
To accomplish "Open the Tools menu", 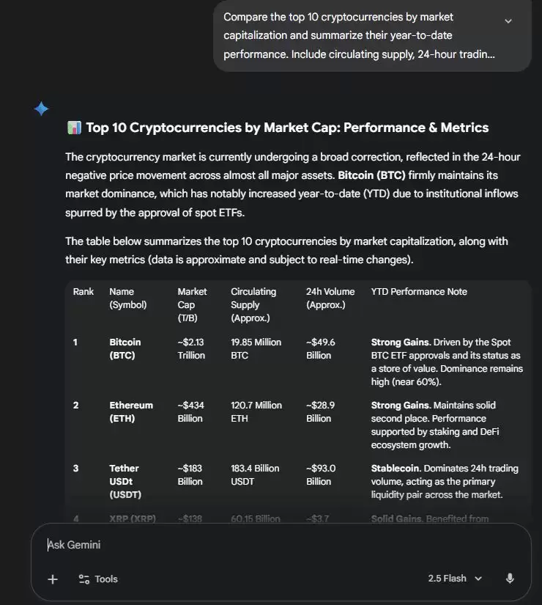I will click(x=98, y=579).
